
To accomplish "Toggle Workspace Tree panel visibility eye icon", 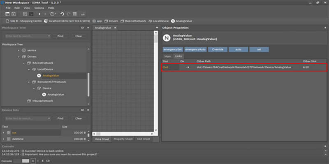I will 83,27.
